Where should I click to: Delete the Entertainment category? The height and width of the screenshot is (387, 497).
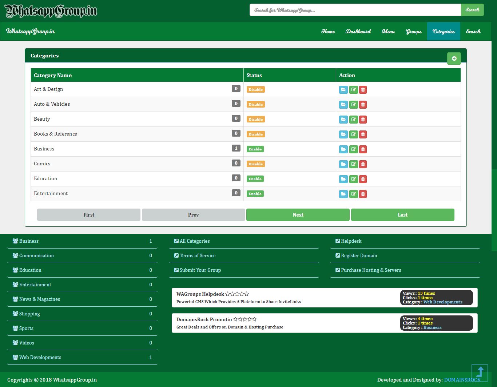(x=363, y=194)
